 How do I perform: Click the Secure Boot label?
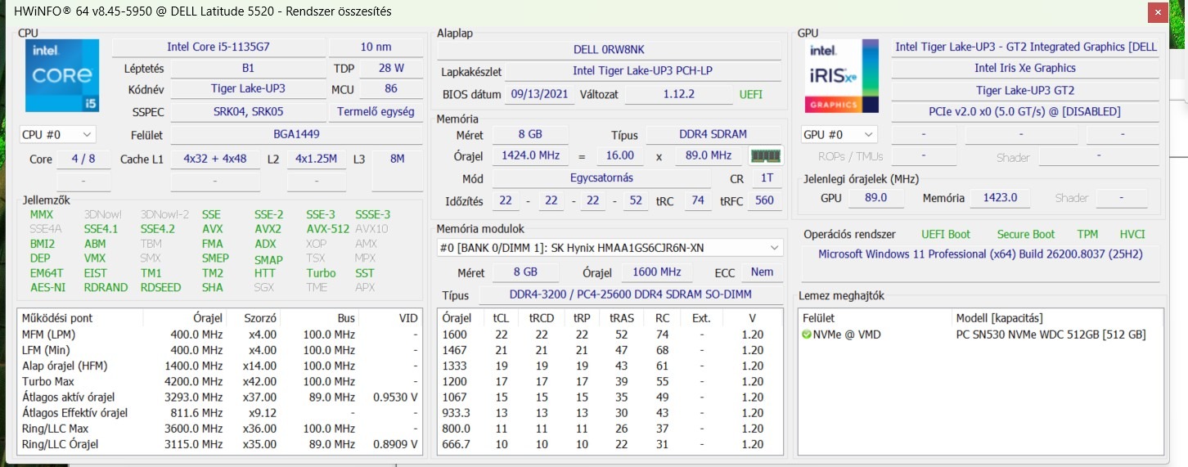click(1025, 234)
